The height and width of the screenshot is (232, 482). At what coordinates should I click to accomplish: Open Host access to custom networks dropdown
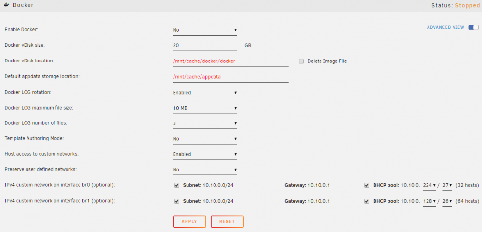[205, 154]
